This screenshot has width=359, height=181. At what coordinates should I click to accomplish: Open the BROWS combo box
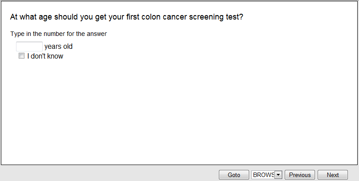[x=263, y=175]
